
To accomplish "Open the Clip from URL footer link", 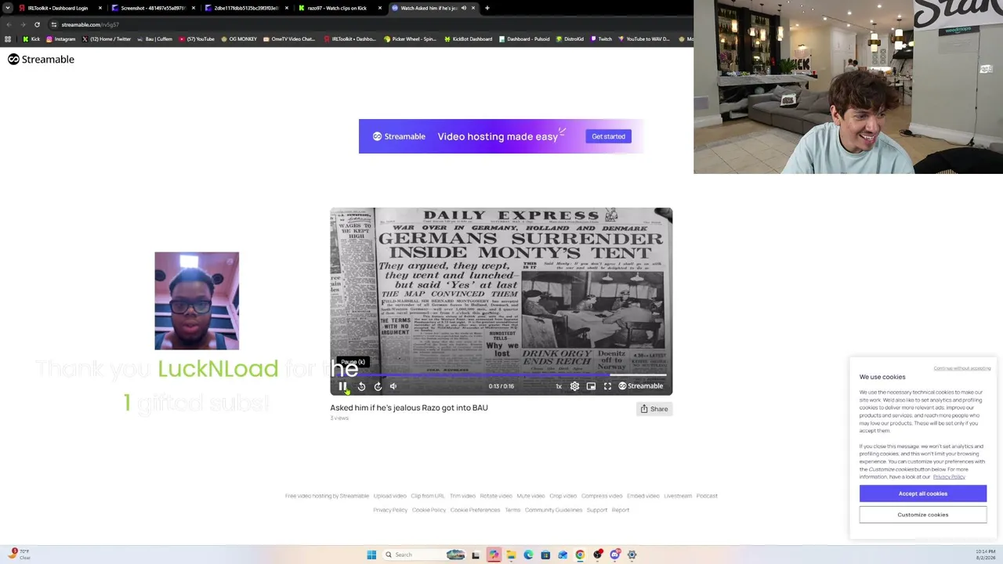I will point(428,496).
